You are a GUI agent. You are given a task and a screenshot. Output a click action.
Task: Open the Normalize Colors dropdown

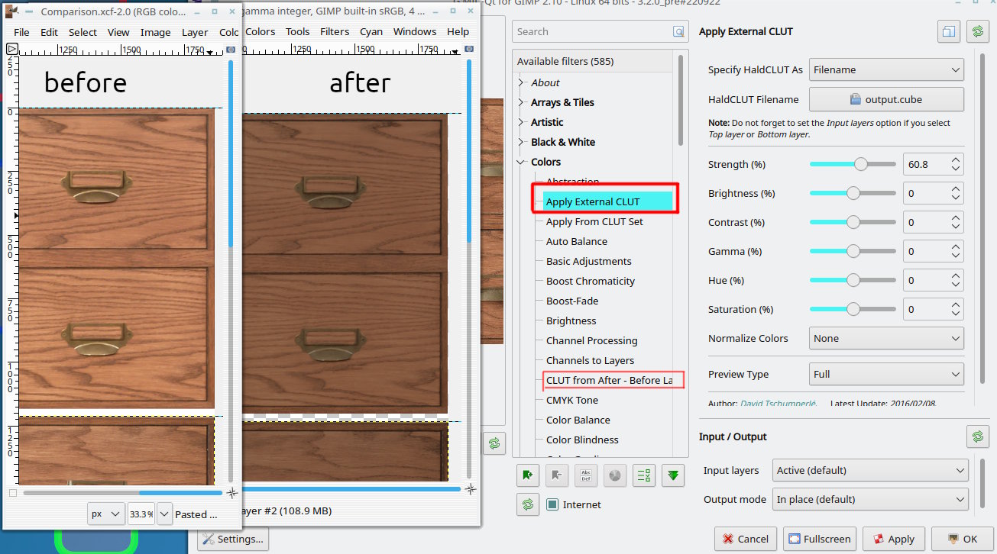[x=886, y=338]
